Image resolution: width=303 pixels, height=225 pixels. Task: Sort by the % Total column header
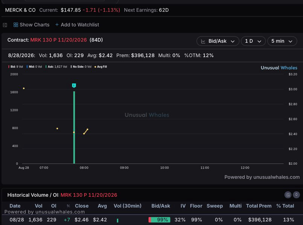(285, 206)
